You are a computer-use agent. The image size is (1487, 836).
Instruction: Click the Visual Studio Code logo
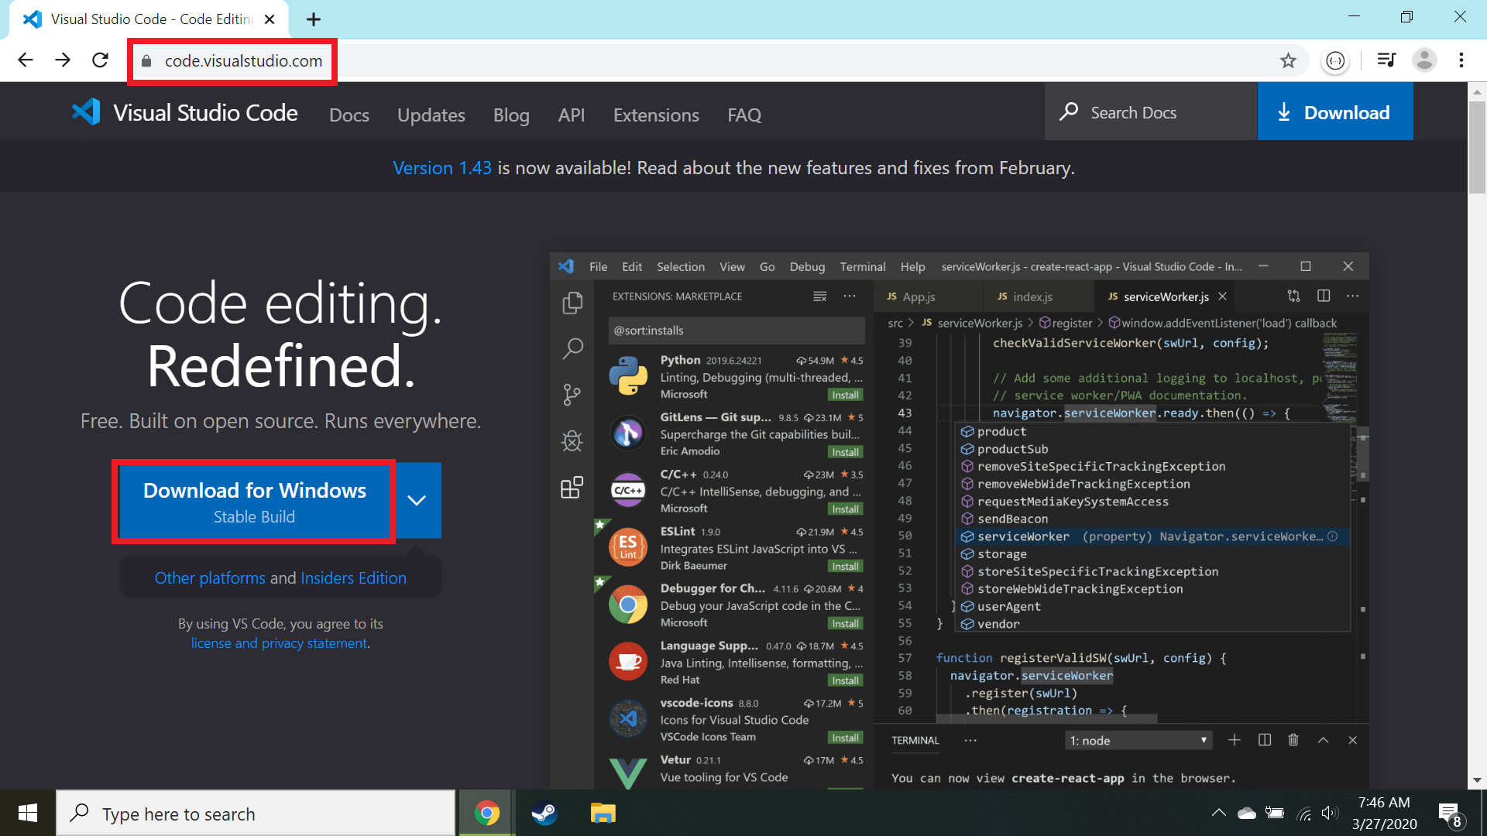87,113
